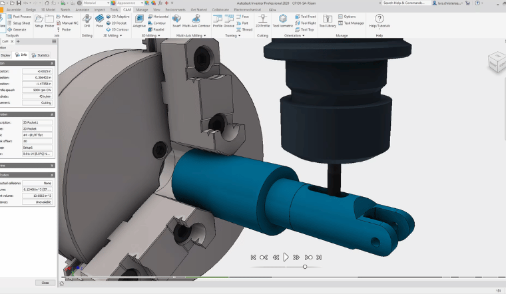Switch to Tool Isometric orientation
The width and height of the screenshot is (506, 294).
(x=283, y=21)
